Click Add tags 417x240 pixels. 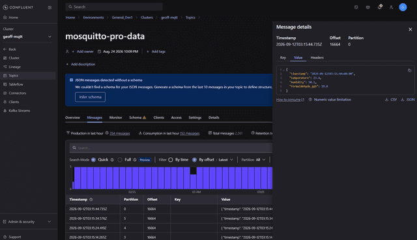156,52
